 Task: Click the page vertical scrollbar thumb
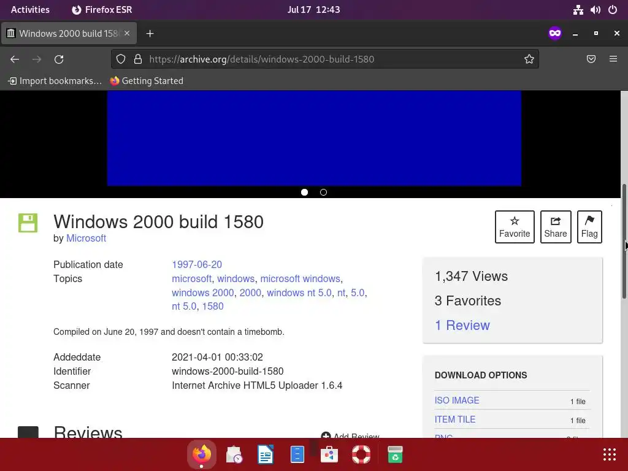pos(624,241)
